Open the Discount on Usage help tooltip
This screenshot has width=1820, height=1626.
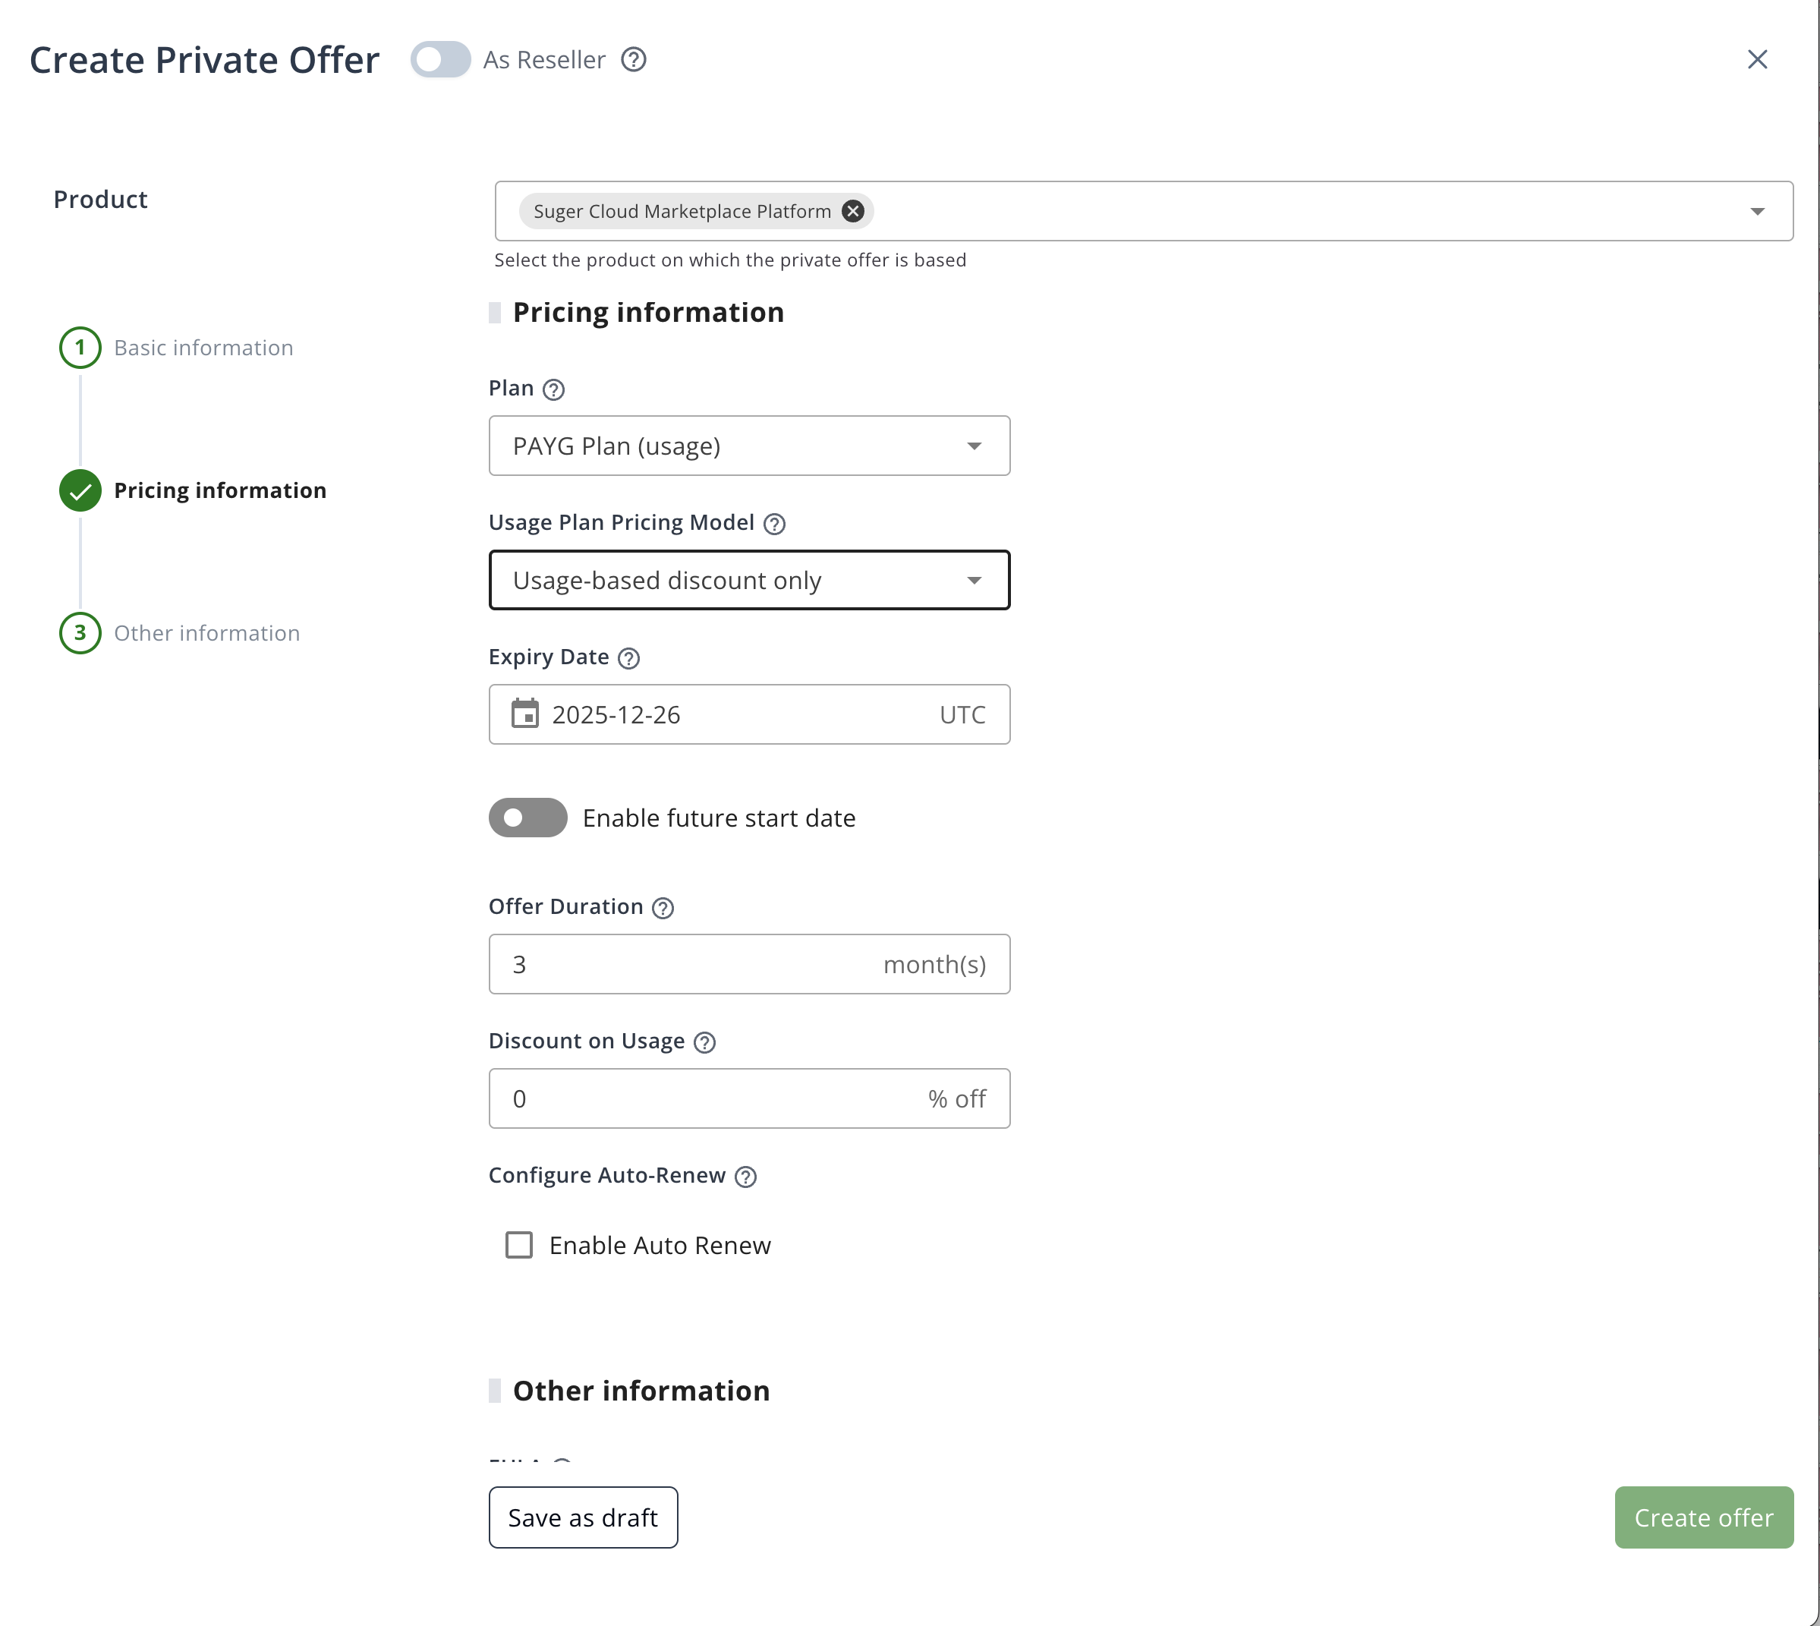(x=704, y=1041)
